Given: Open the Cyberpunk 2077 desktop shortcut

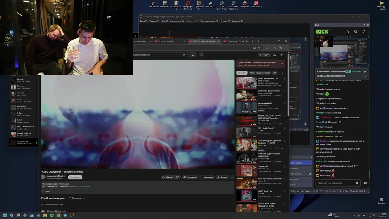Looking at the screenshot, I should click(x=199, y=6).
